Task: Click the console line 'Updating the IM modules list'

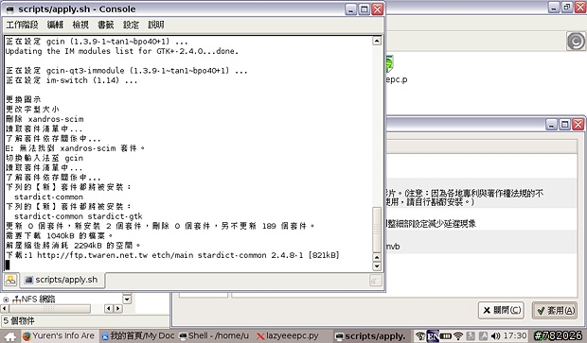Action: tap(122, 51)
